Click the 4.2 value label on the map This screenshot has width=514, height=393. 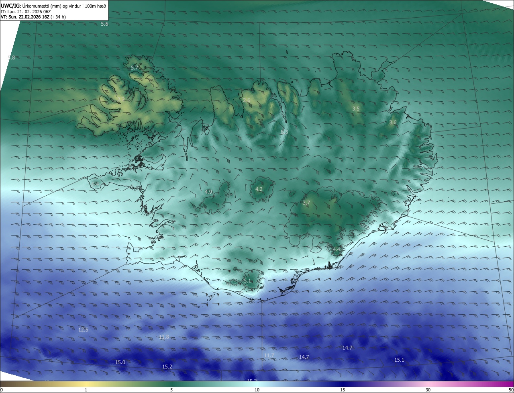[x=259, y=189]
